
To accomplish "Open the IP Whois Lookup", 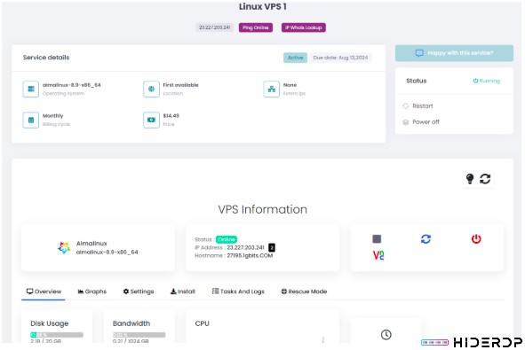I will click(x=303, y=27).
